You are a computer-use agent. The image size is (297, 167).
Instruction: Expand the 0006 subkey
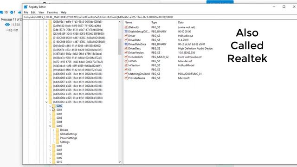[x=50, y=146]
